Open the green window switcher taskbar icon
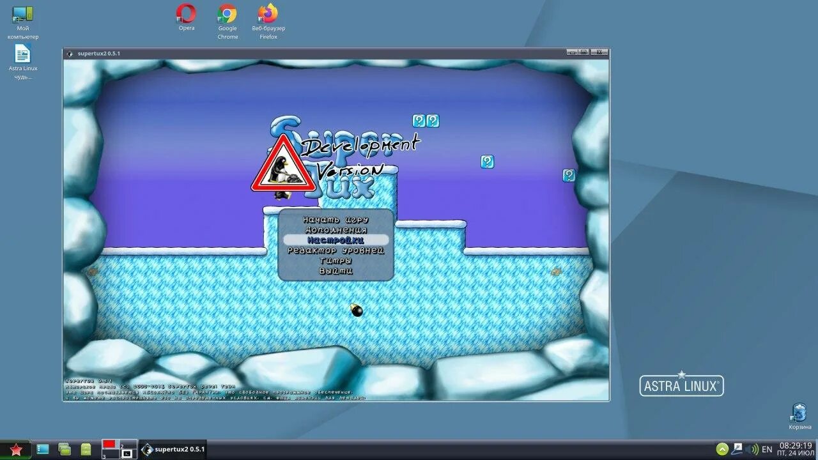Viewport: 818px width, 460px height. (65, 449)
